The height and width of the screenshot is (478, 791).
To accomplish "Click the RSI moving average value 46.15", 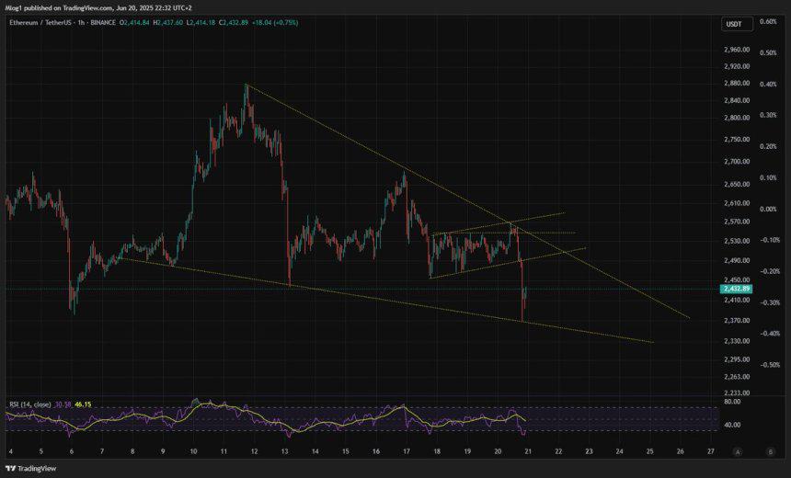I will click(83, 404).
